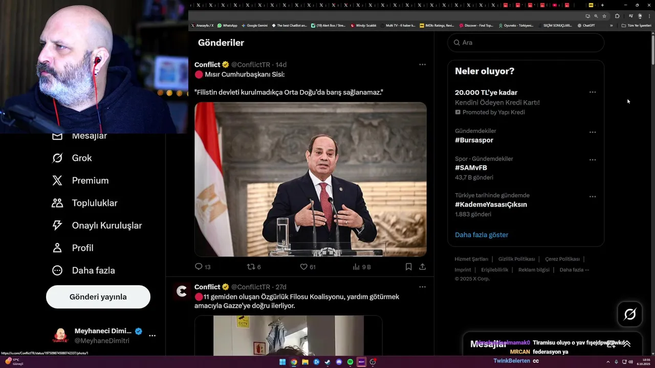
Task: Open Profil in the sidebar
Action: [72, 248]
